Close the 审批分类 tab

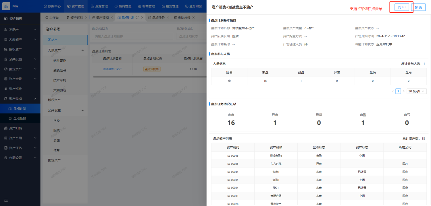(193, 18)
